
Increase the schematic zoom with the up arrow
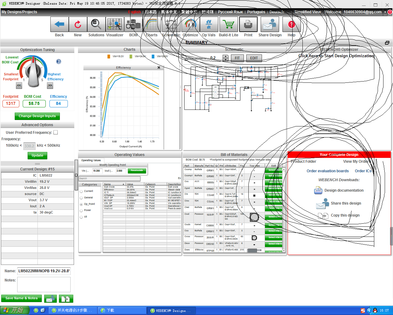tap(225, 56)
